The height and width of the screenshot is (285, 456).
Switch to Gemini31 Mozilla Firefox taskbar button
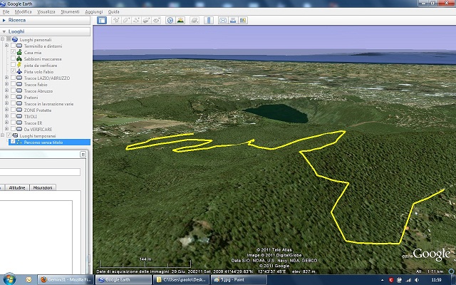click(x=66, y=280)
